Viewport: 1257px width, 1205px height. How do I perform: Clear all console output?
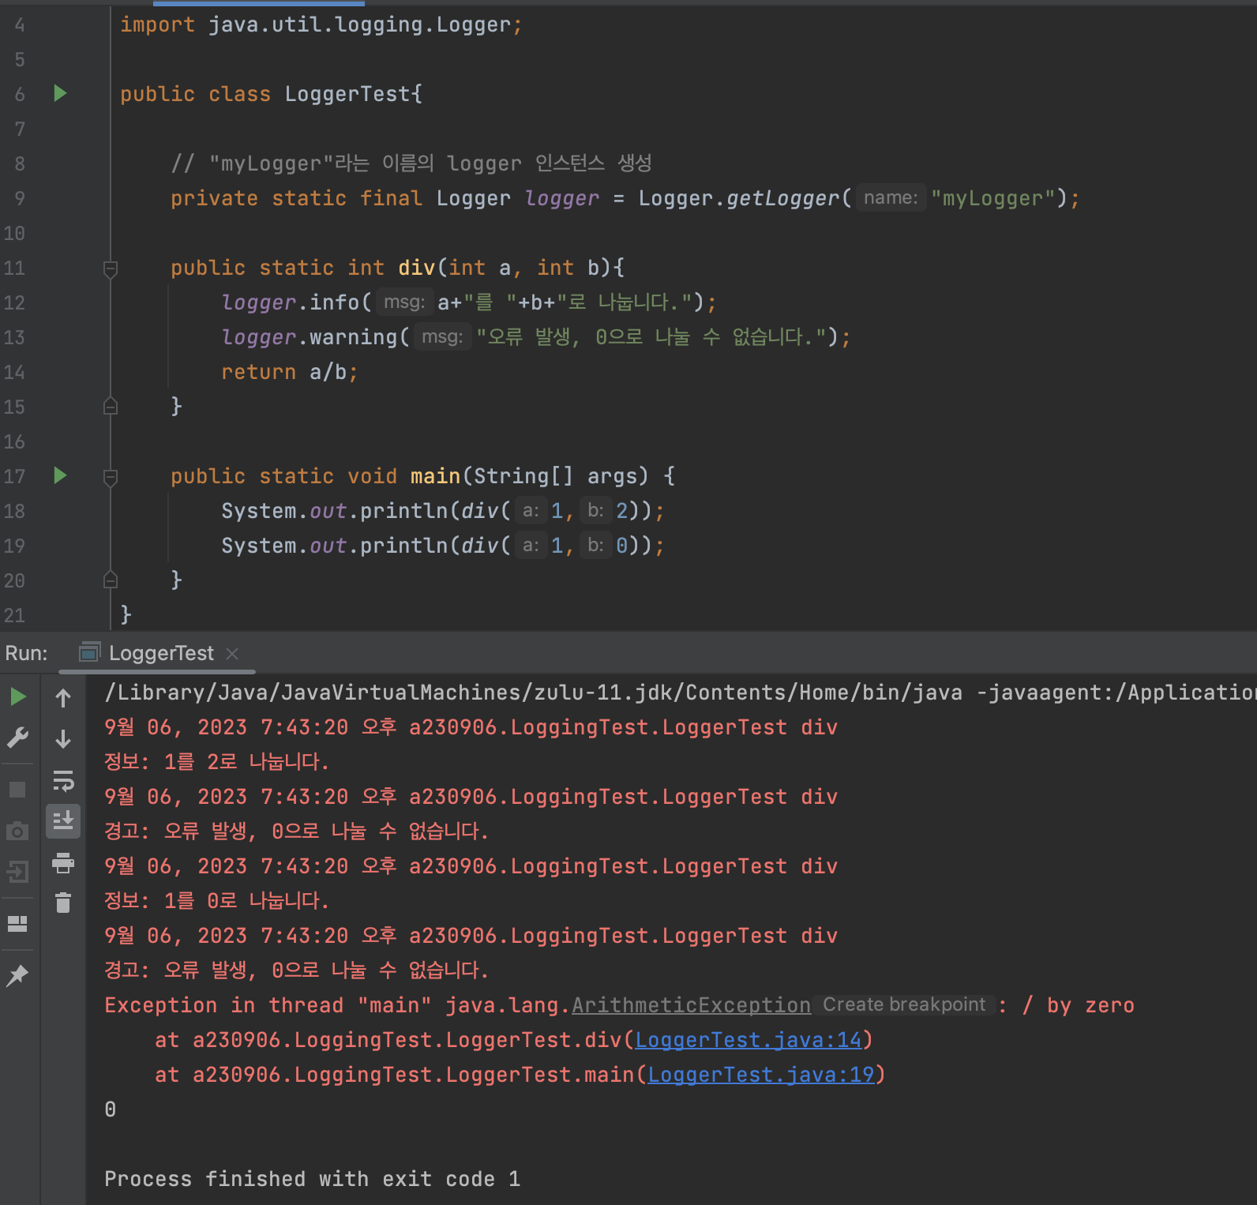[64, 903]
